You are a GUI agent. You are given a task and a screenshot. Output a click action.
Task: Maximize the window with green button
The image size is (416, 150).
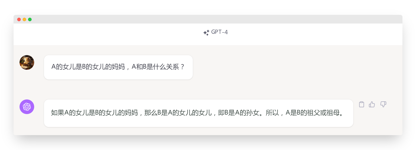pyautogui.click(x=30, y=19)
